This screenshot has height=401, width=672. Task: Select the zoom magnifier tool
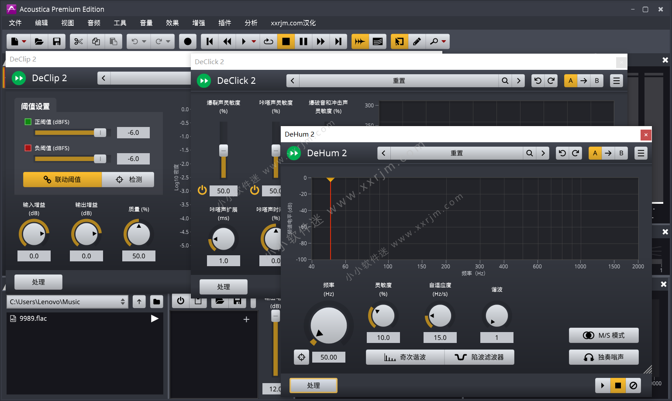coord(434,41)
